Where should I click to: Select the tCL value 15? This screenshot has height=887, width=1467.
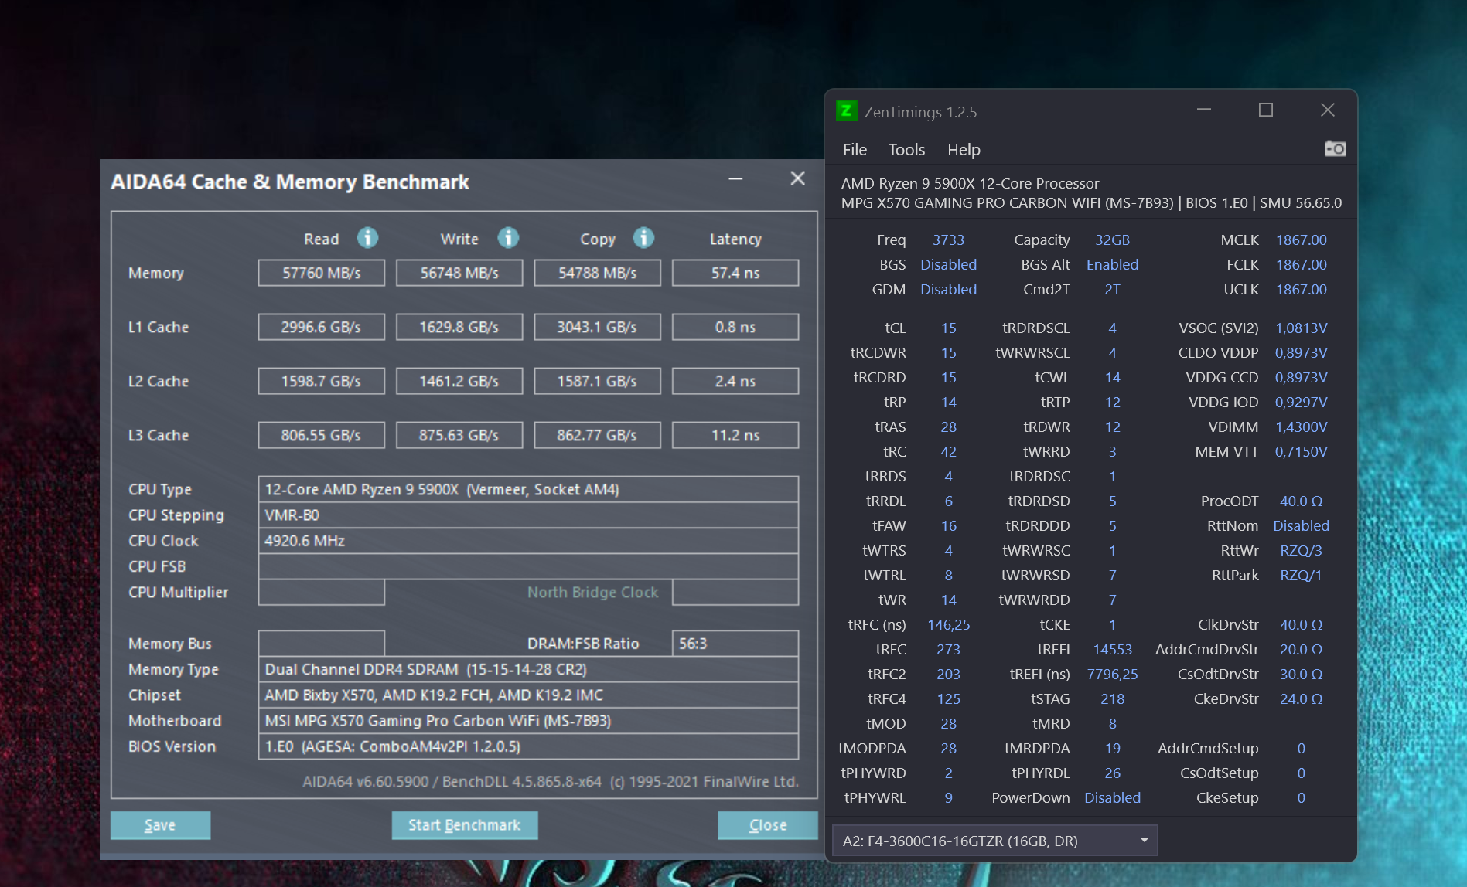point(948,328)
